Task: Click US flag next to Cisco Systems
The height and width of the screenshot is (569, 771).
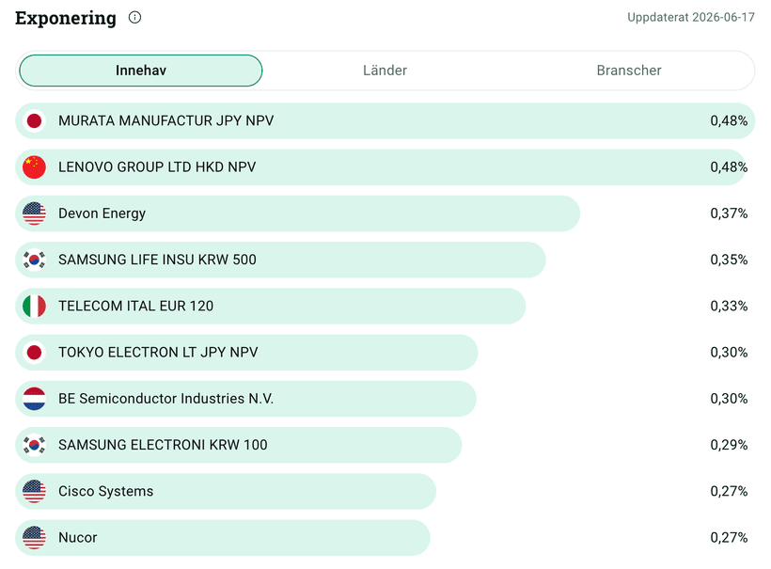Action: tap(35, 491)
